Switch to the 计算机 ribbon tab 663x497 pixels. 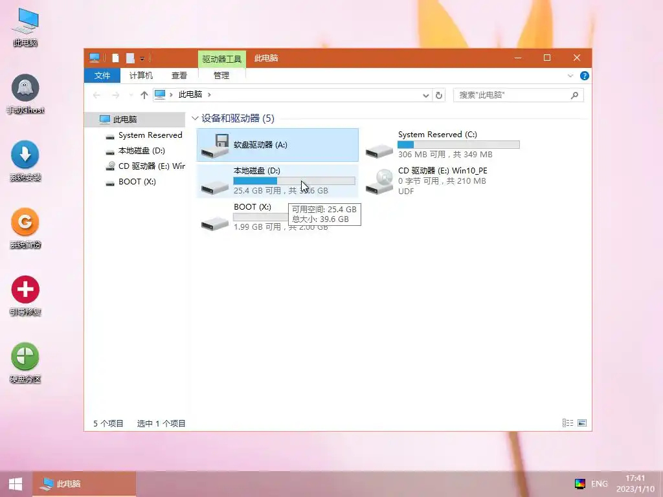click(140, 75)
